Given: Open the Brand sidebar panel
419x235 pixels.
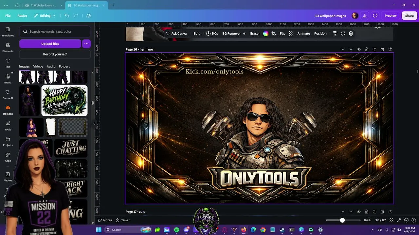Looking at the screenshot, I should point(8,79).
